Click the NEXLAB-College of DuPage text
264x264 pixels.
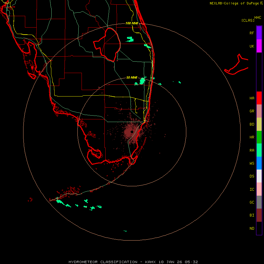coord(234,3)
